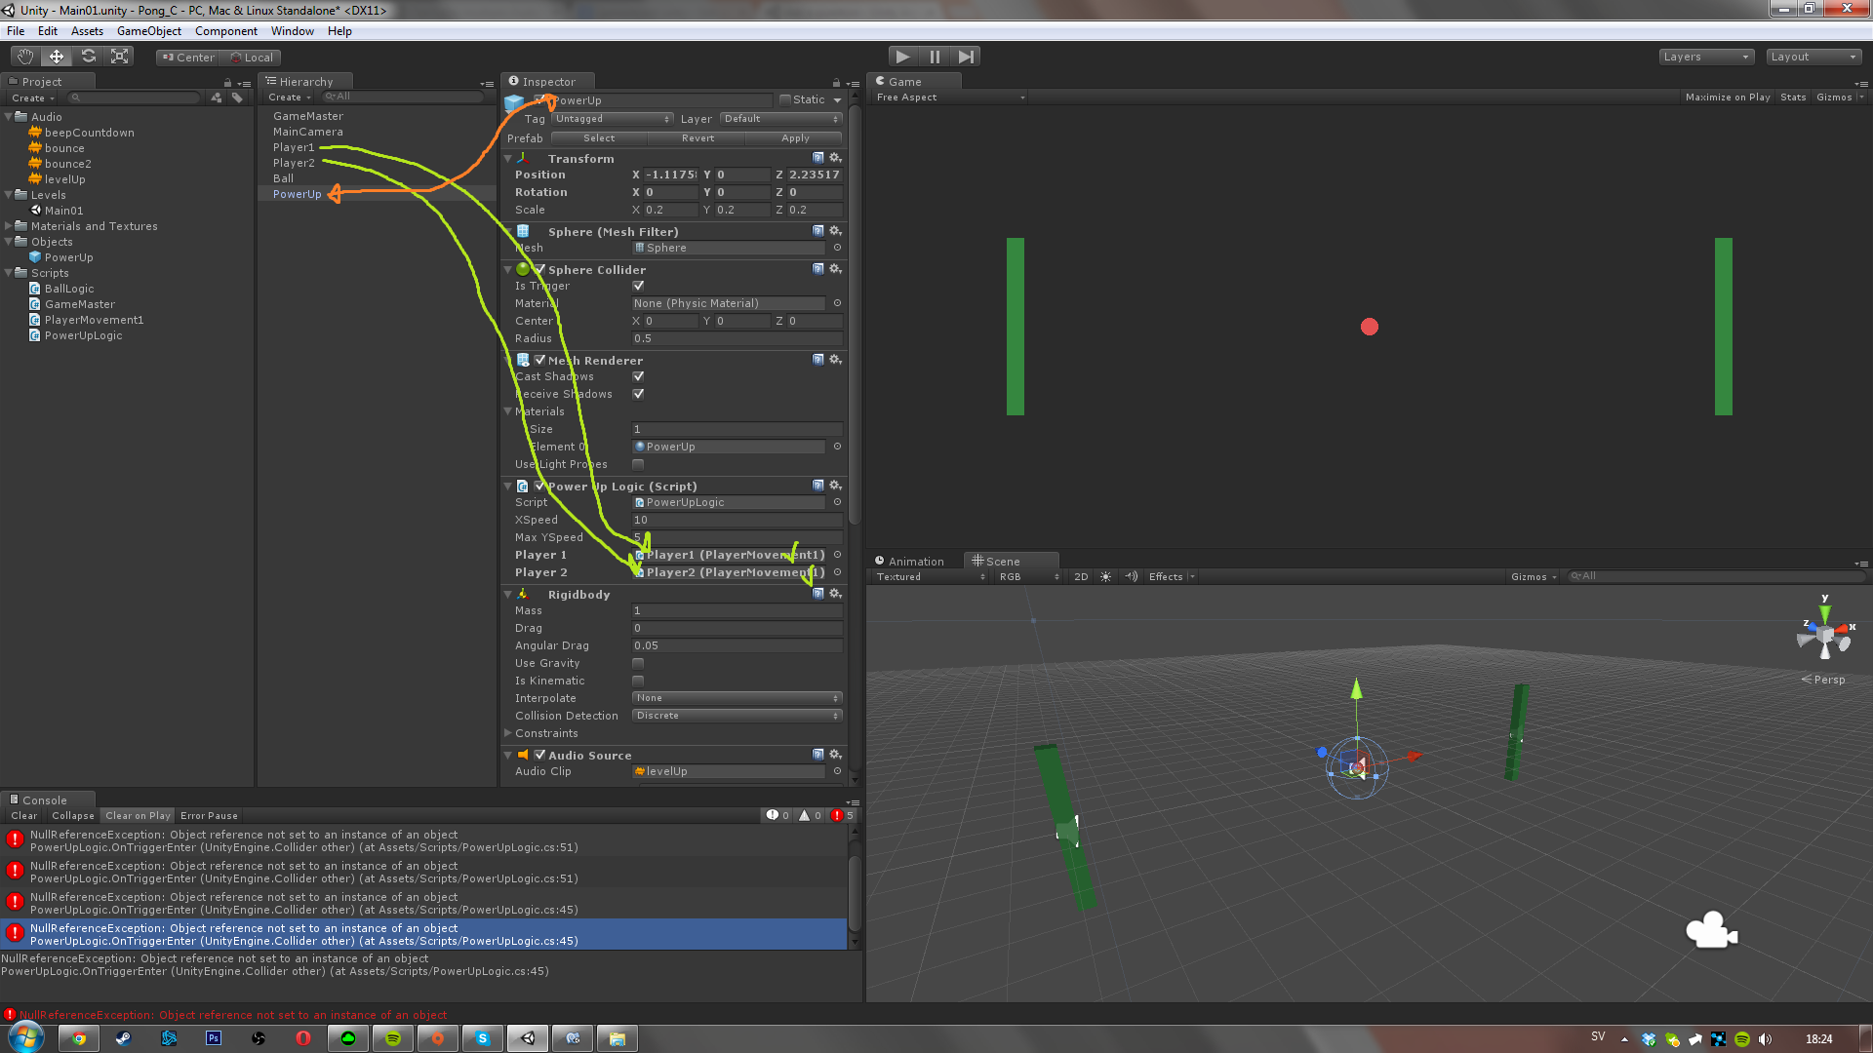Open Spotify from the taskbar
The image size is (1873, 1053).
click(393, 1038)
